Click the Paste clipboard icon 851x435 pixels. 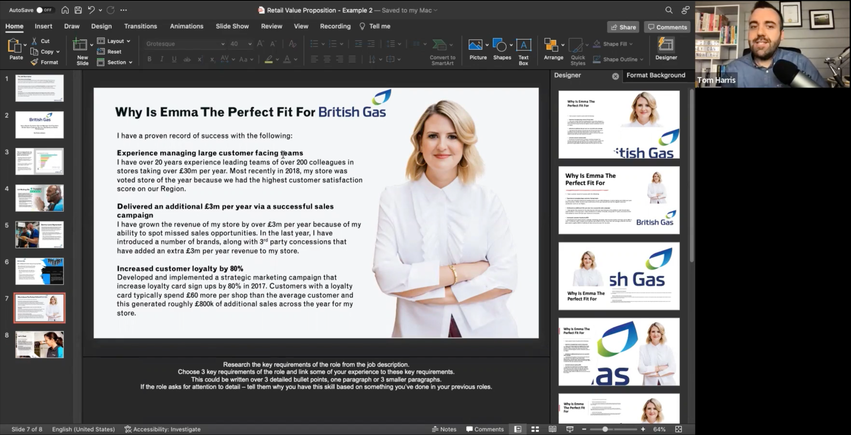coord(14,46)
